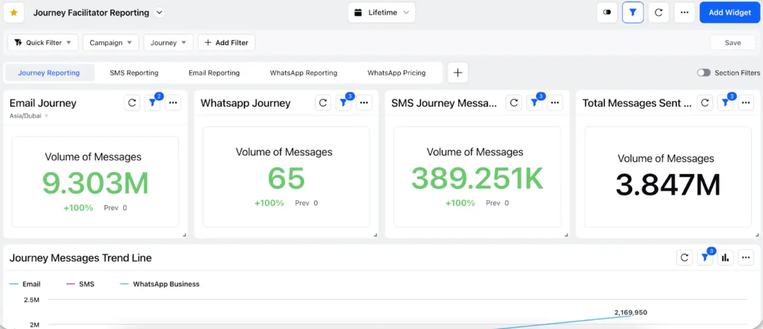Click the 2,169,950 data point label

[630, 312]
